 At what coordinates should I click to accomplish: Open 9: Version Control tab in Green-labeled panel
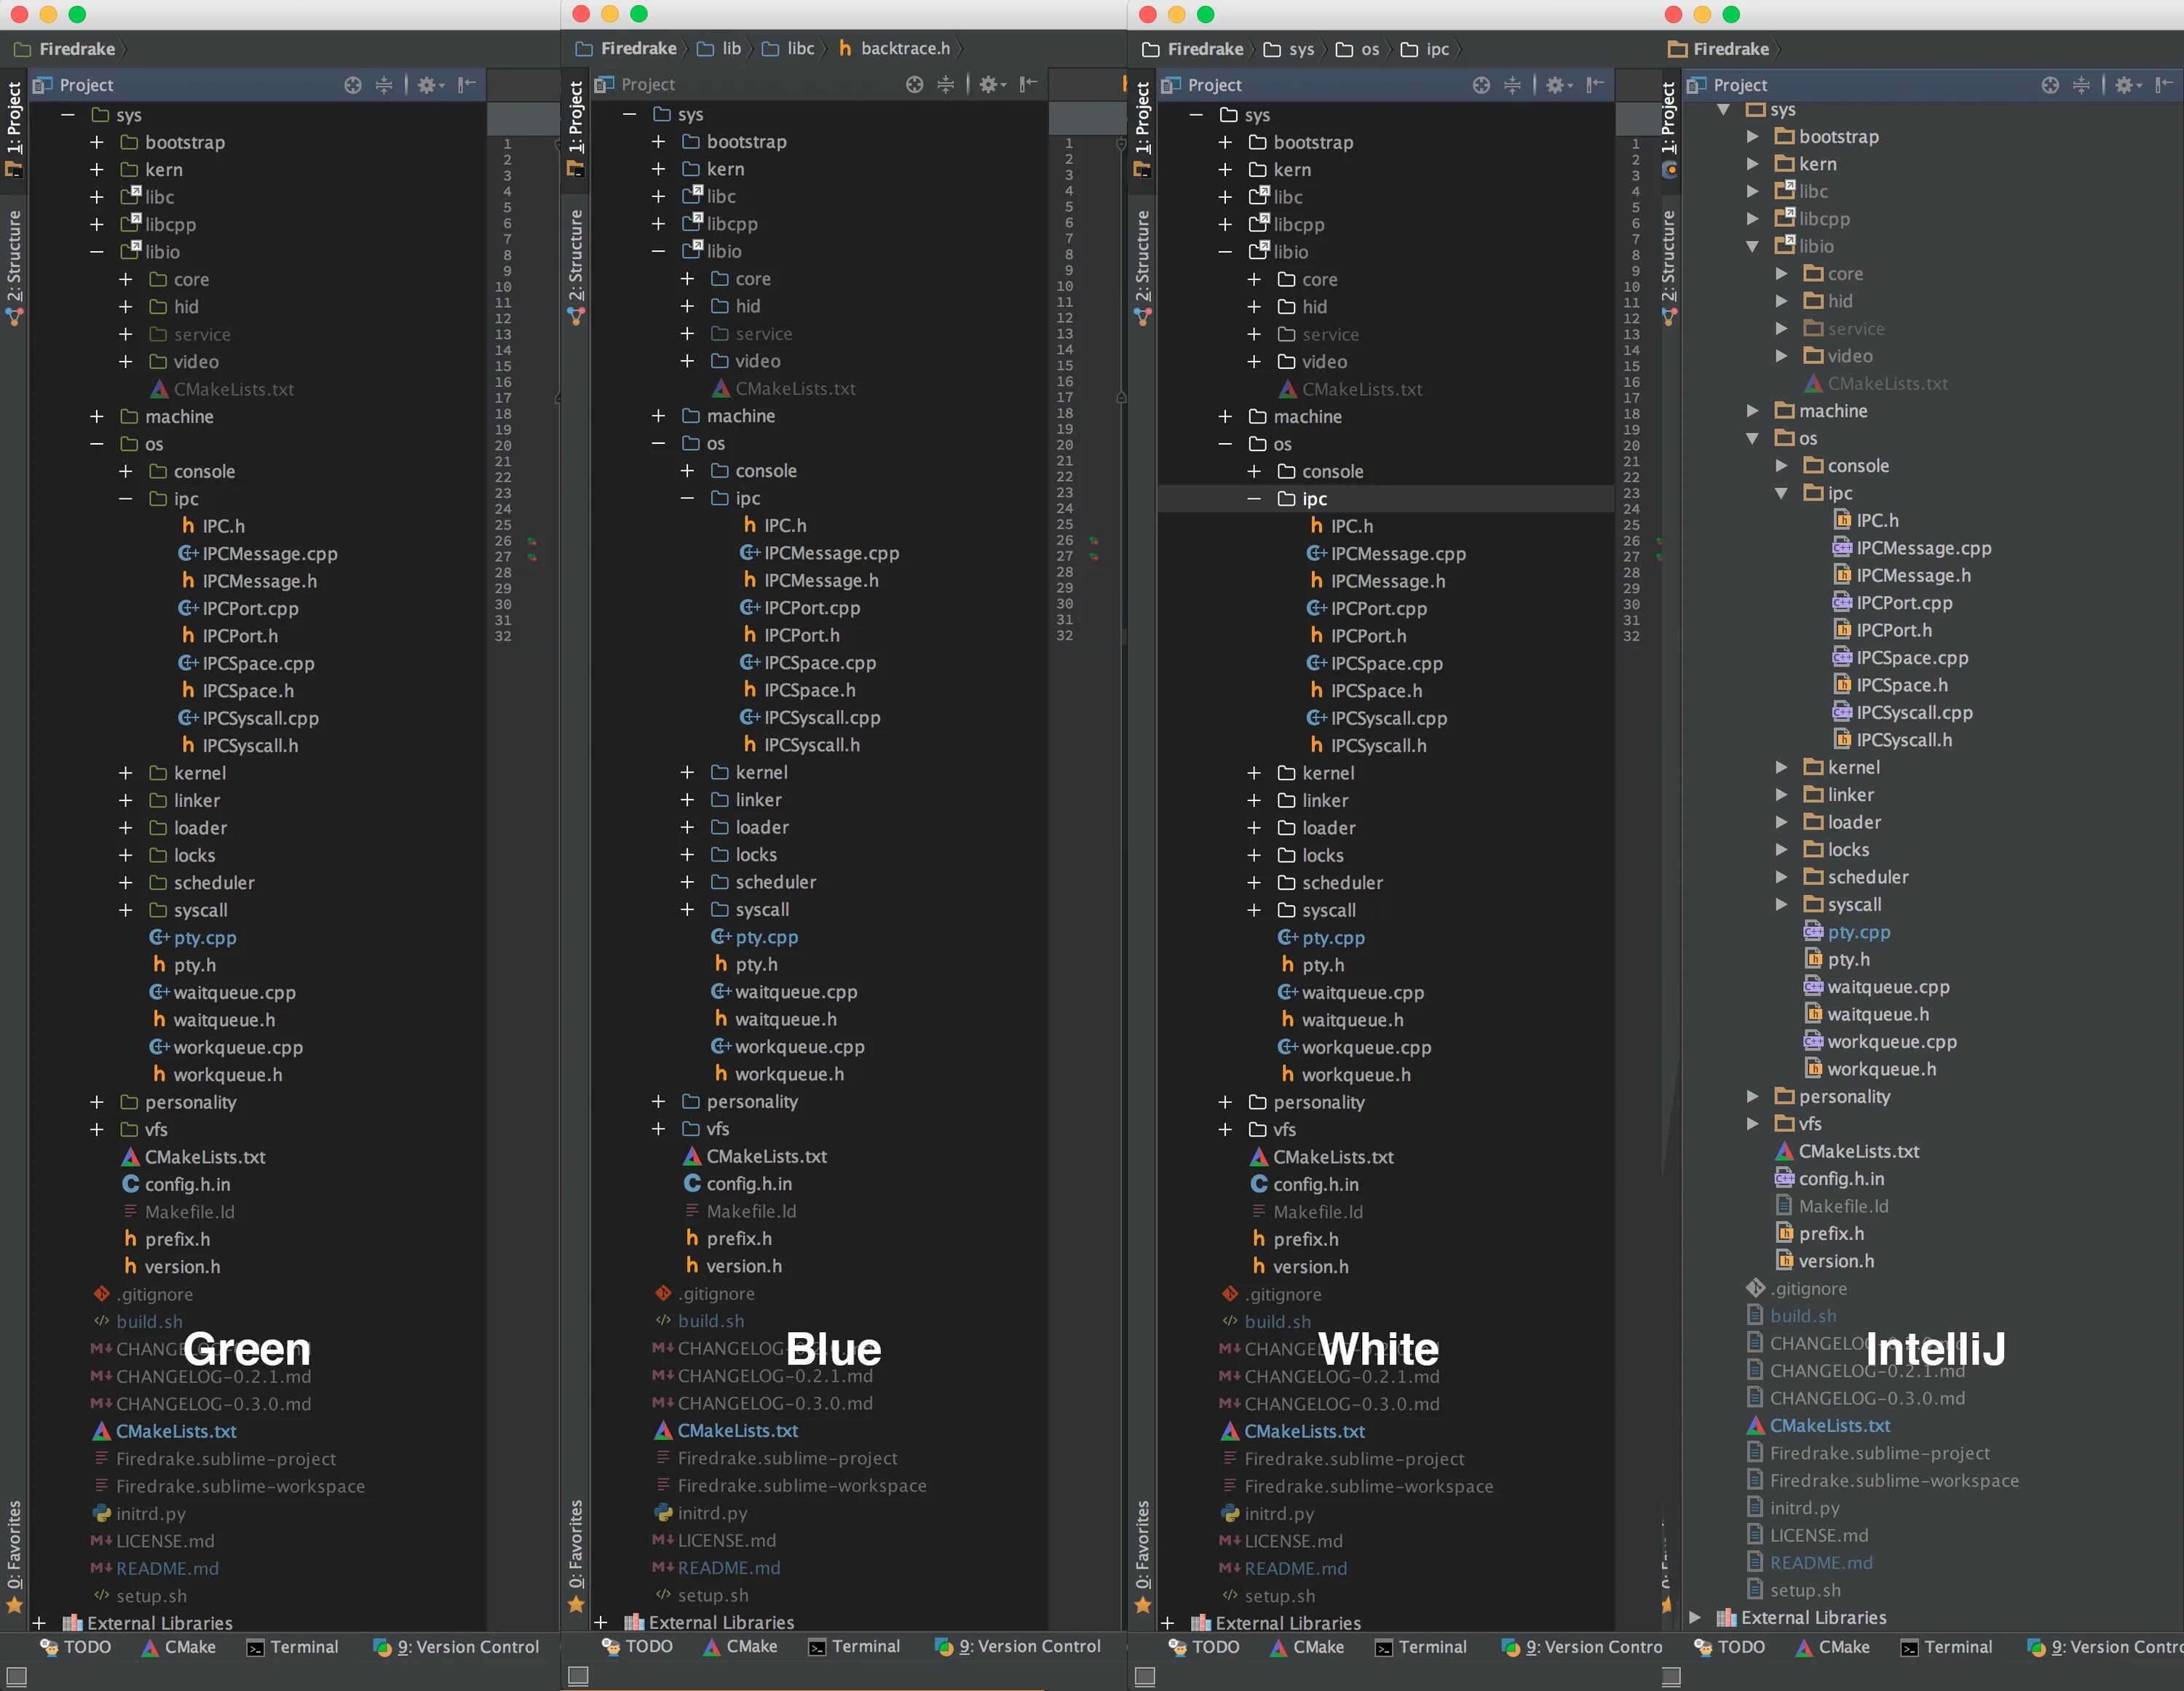(x=467, y=1646)
